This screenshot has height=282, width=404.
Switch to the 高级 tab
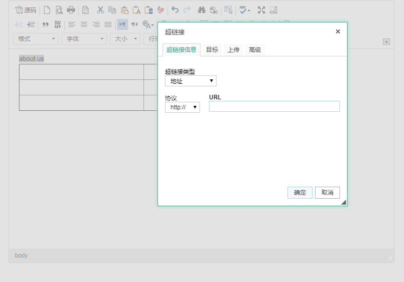click(255, 49)
